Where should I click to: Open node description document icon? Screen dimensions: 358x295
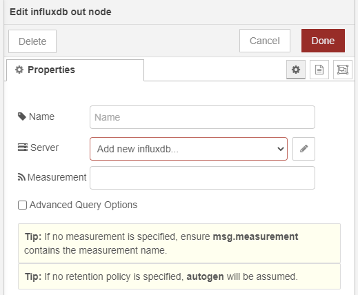point(319,70)
